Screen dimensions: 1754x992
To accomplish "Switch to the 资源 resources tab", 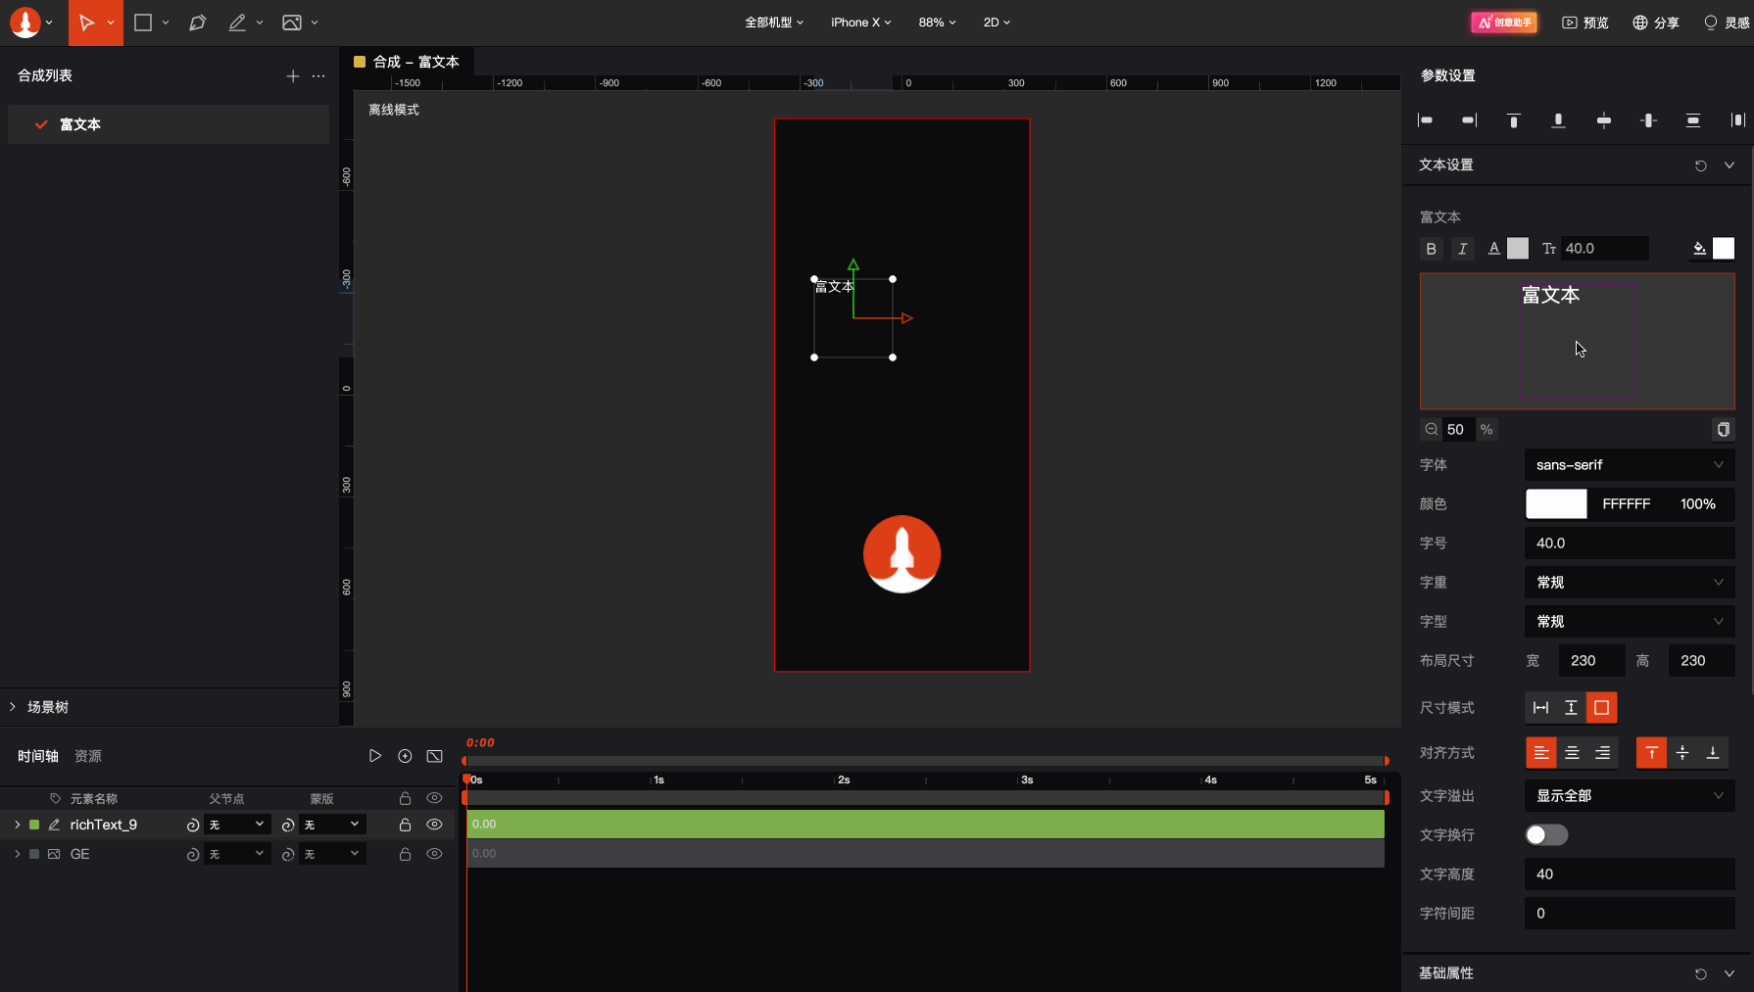I will tap(88, 756).
